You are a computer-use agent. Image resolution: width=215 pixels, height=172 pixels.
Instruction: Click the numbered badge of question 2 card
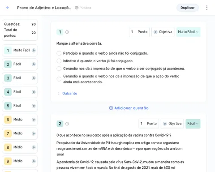click(x=60, y=124)
